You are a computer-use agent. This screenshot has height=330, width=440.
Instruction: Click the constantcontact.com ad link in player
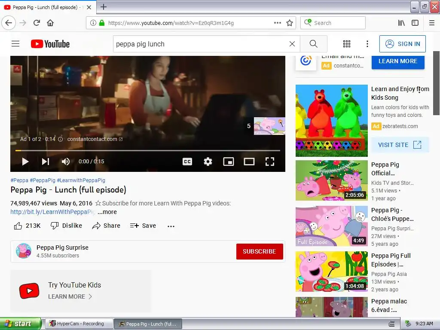95,139
